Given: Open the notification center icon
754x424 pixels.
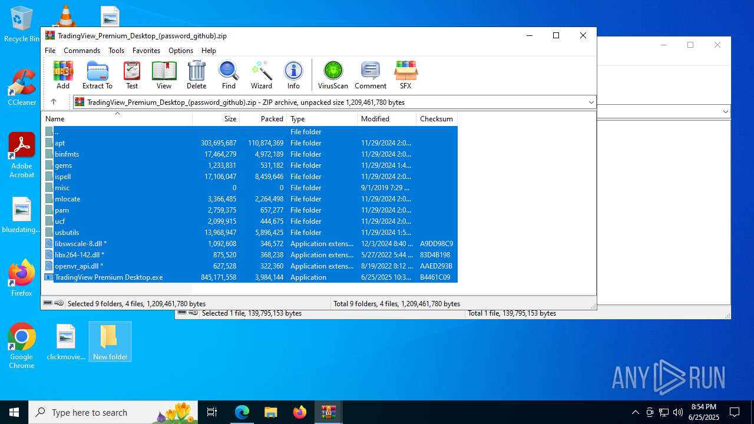Looking at the screenshot, I should click(x=735, y=412).
